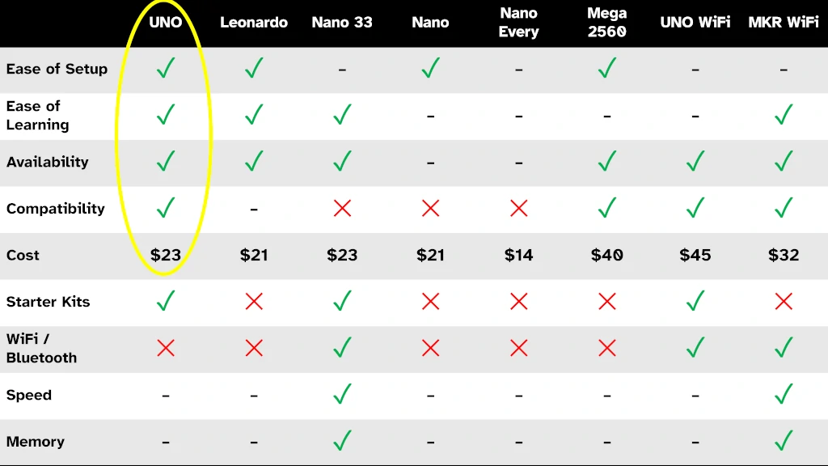Click the green checkmark for Mega 2560 Availability
The height and width of the screenshot is (466, 828).
pyautogui.click(x=607, y=161)
